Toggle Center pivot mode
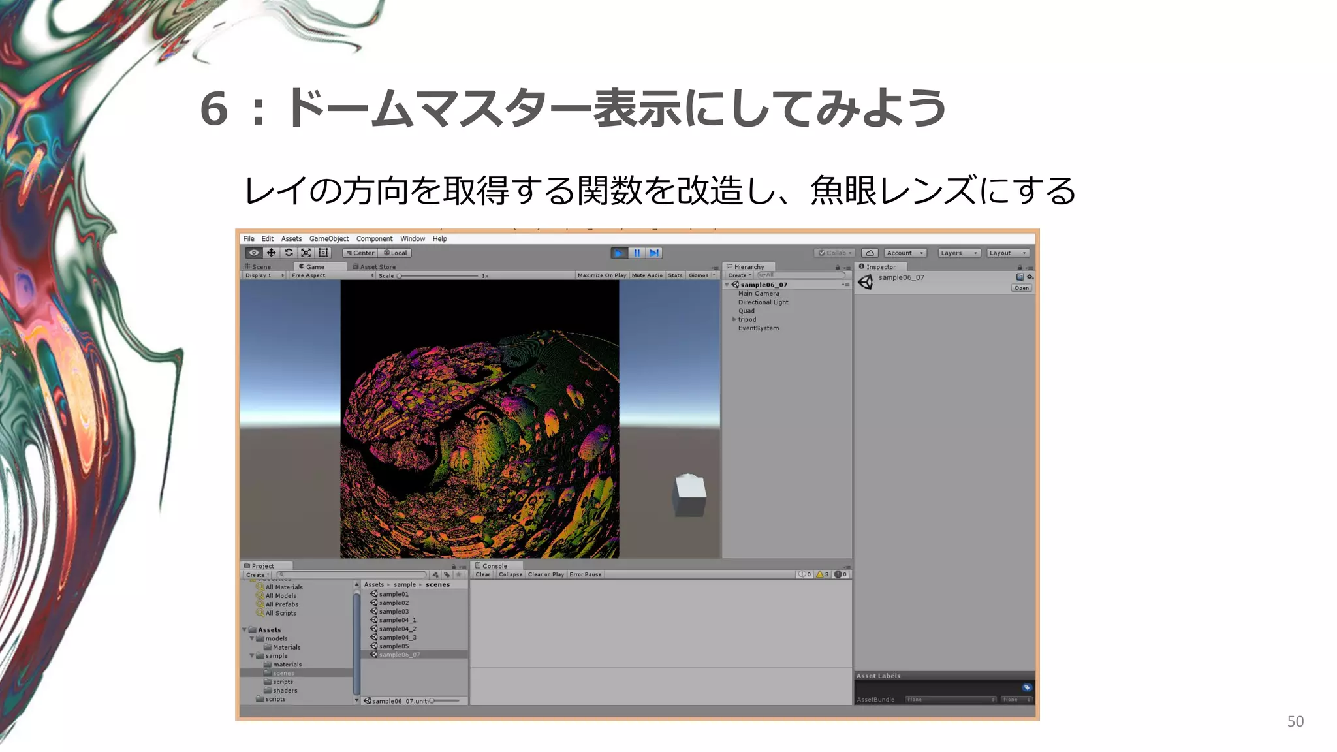The width and height of the screenshot is (1337, 752). pyautogui.click(x=360, y=253)
